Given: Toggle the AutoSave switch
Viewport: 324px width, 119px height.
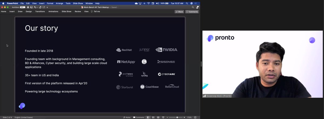Looking at the screenshot, I should coord(22,7).
